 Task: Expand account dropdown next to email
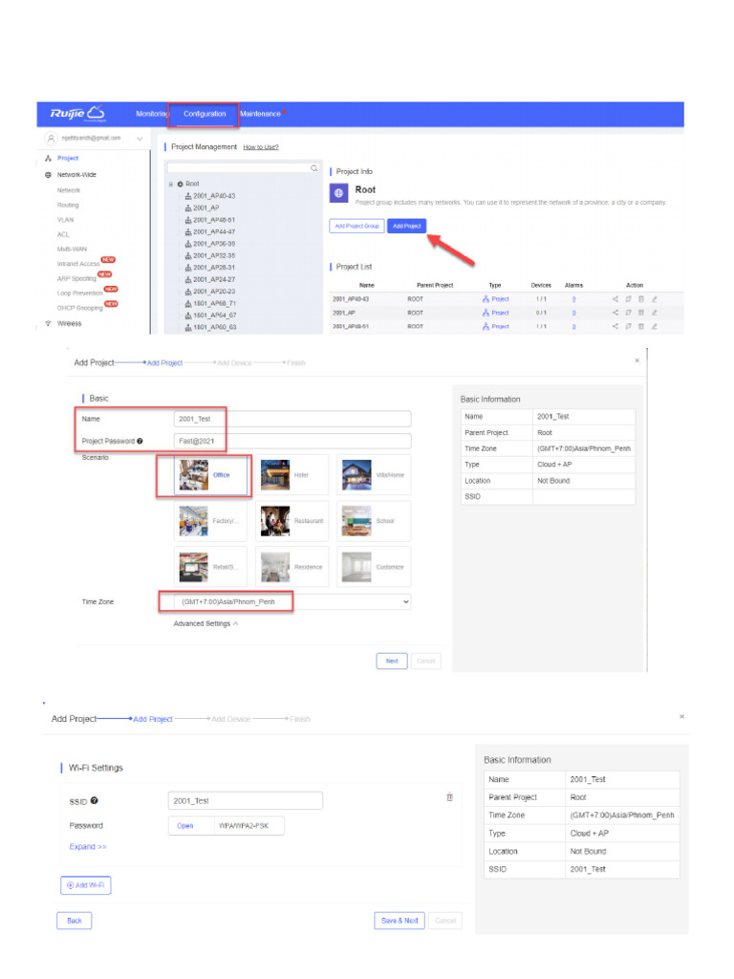point(140,139)
